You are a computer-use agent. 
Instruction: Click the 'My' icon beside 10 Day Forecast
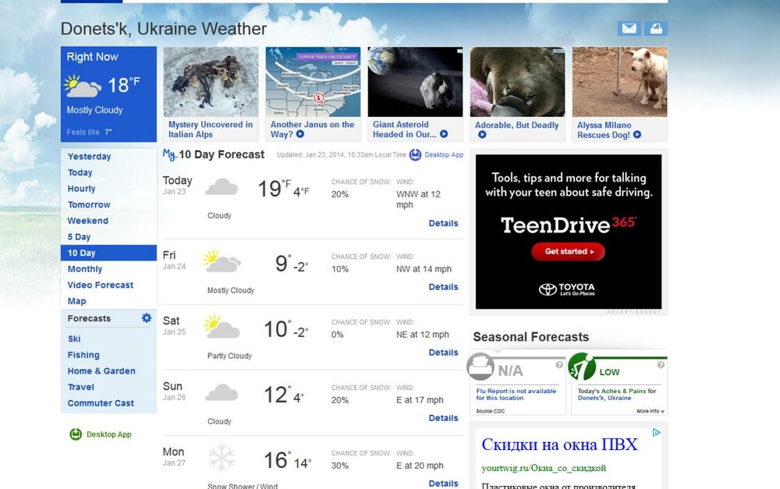click(168, 154)
